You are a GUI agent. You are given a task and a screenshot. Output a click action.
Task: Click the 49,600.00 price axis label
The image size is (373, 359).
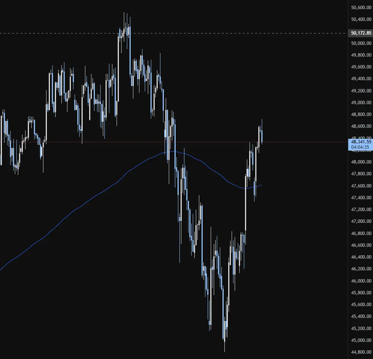(x=361, y=67)
